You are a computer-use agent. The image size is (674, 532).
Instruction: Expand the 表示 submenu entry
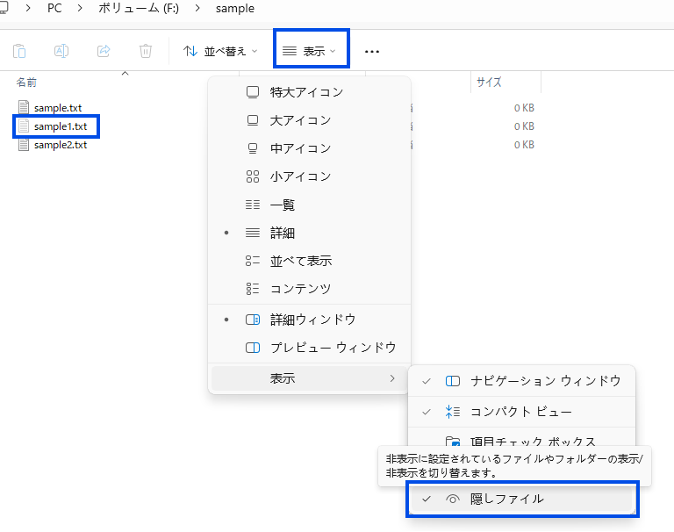(309, 378)
